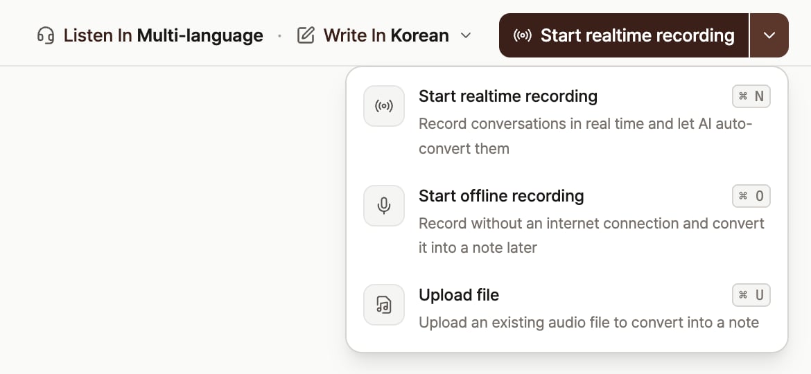Click the Command U shortcut badge

751,296
